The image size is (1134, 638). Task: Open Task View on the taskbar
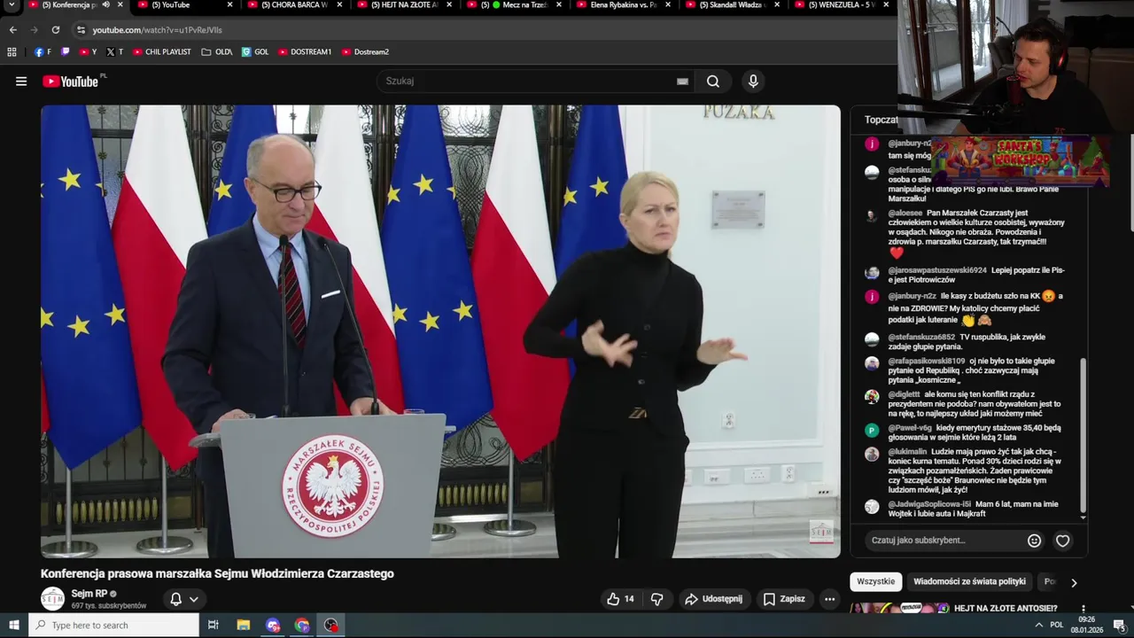(213, 626)
